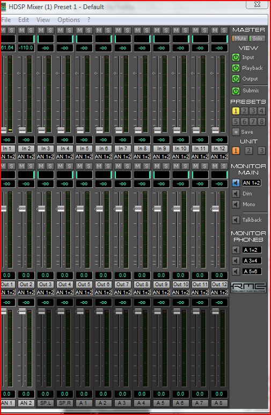The image size is (271, 415).
Task: Toggle the Submix view power icon
Action: 236,91
